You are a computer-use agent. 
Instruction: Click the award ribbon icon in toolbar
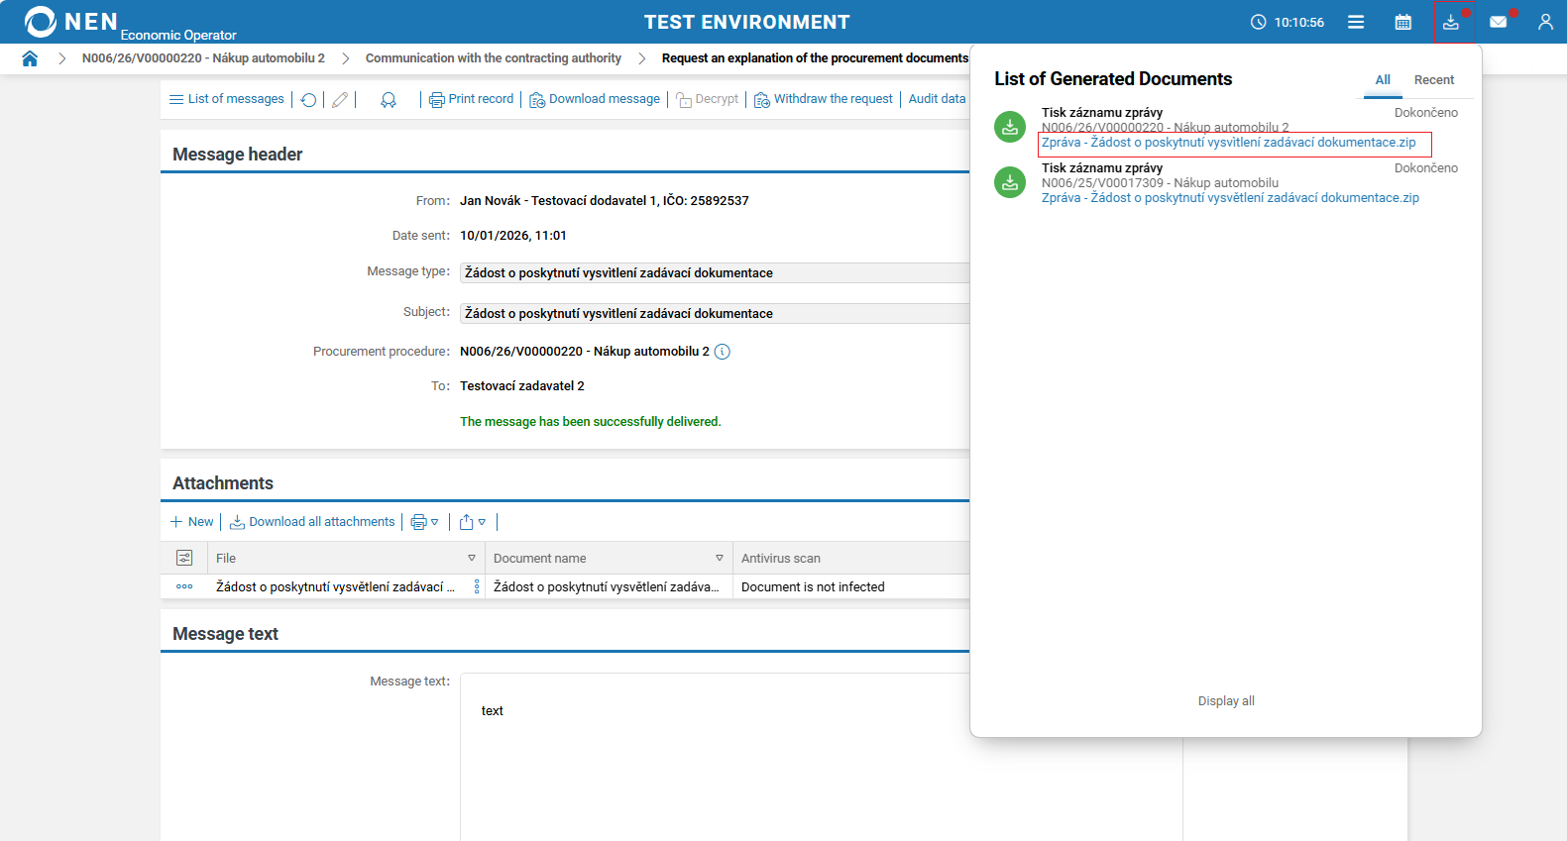click(x=389, y=100)
